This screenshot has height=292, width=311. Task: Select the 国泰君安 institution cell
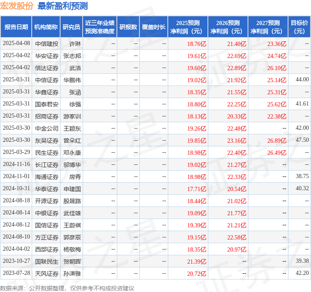(x=47, y=104)
